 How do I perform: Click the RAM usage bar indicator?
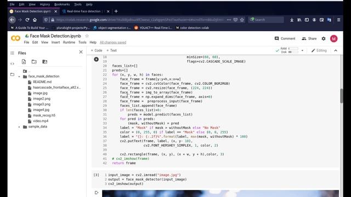click(x=293, y=49)
